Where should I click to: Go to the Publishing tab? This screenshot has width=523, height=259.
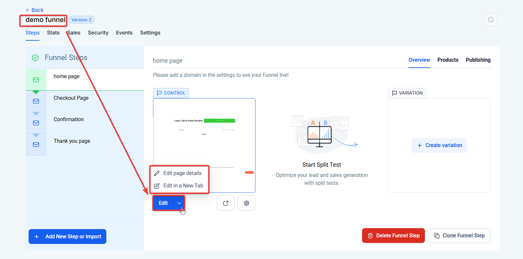pyautogui.click(x=478, y=60)
